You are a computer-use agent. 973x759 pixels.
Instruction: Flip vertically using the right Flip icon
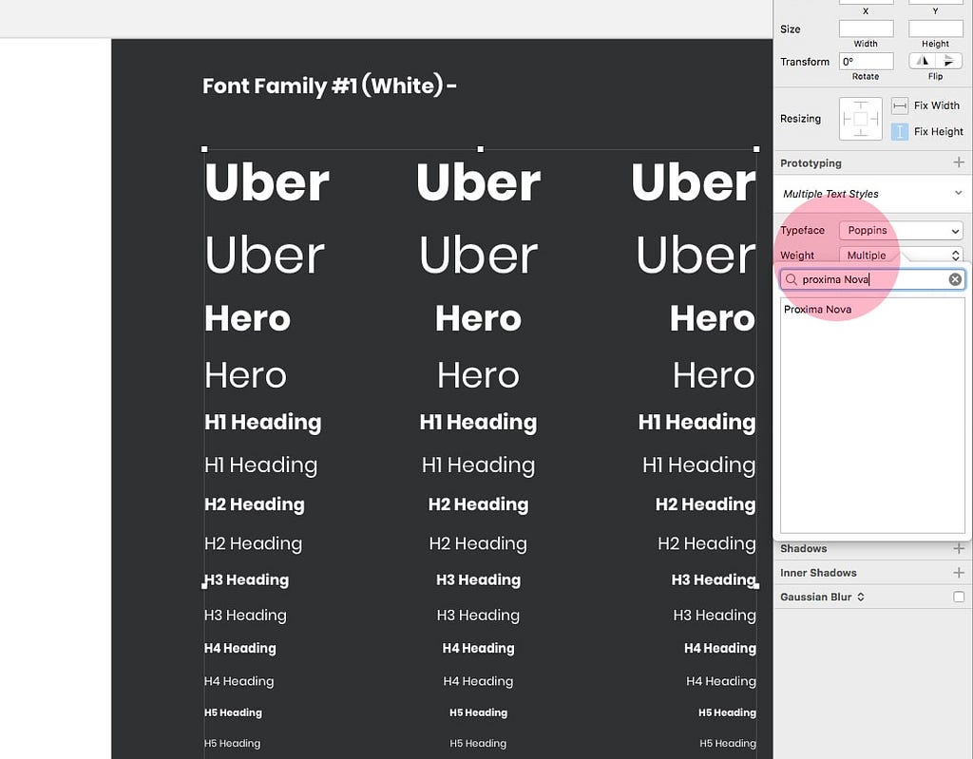point(949,61)
